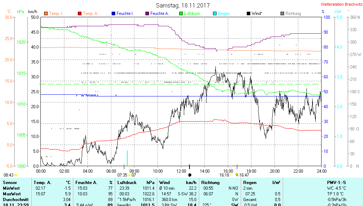Click the red Temp. A. legend swatch

point(80,13)
